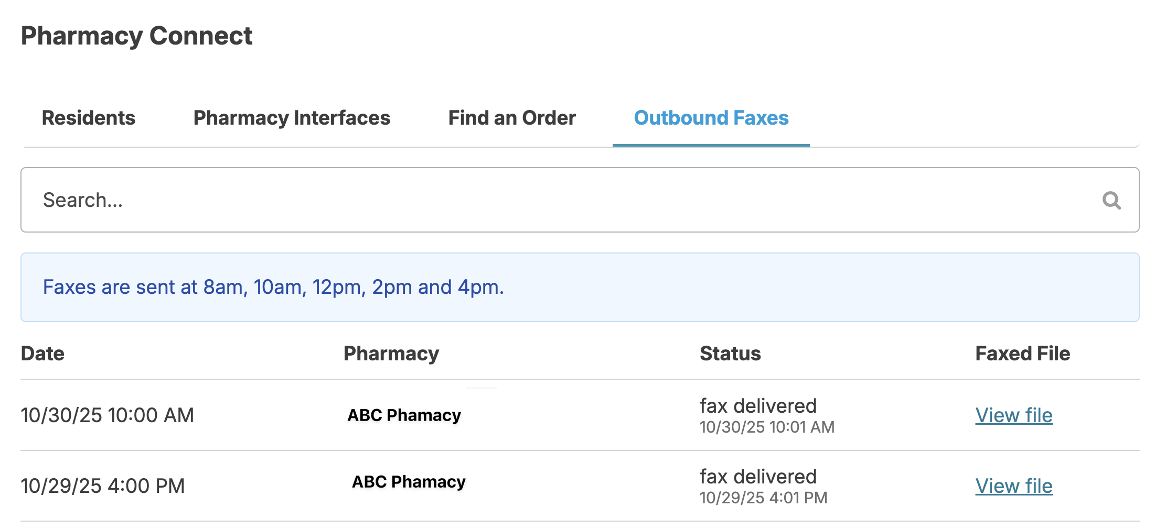Open View file for 10/30/25 fax
The height and width of the screenshot is (529, 1155).
[1013, 415]
